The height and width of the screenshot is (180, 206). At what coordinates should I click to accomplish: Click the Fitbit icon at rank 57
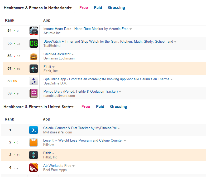[x=34, y=69]
